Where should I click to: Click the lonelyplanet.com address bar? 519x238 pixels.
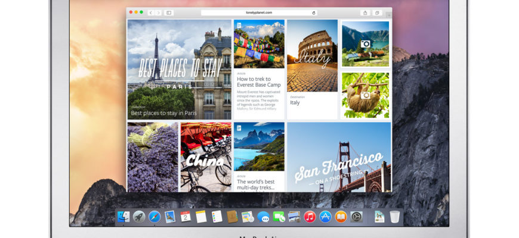pos(258,12)
